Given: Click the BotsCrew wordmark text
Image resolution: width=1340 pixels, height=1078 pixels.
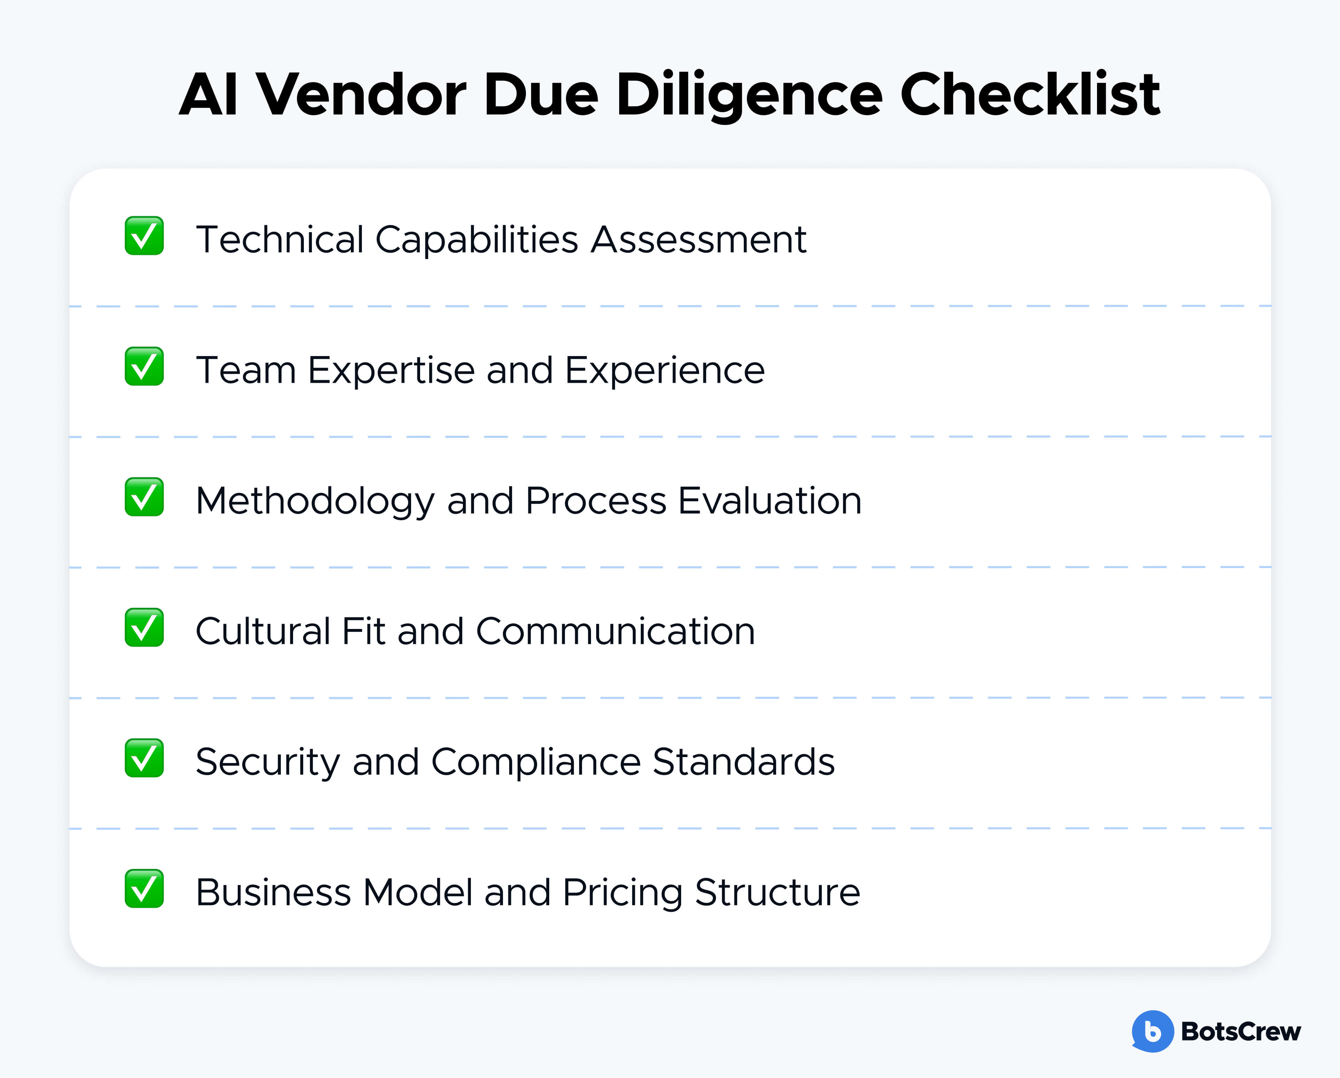Looking at the screenshot, I should click(1240, 1032).
